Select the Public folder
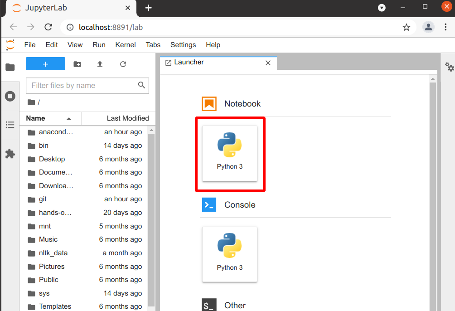Screen dimensions: 455x311 [84, 280]
